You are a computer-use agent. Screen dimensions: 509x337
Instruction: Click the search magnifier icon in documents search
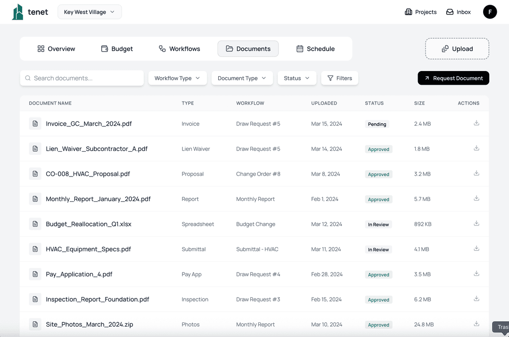coord(28,78)
